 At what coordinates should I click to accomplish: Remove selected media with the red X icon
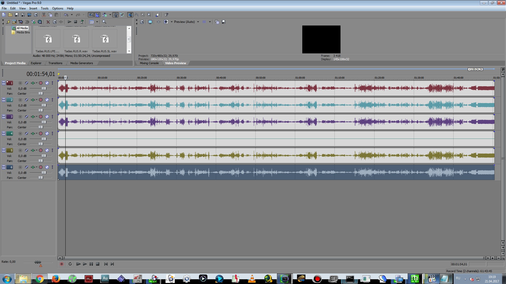[x=48, y=22]
